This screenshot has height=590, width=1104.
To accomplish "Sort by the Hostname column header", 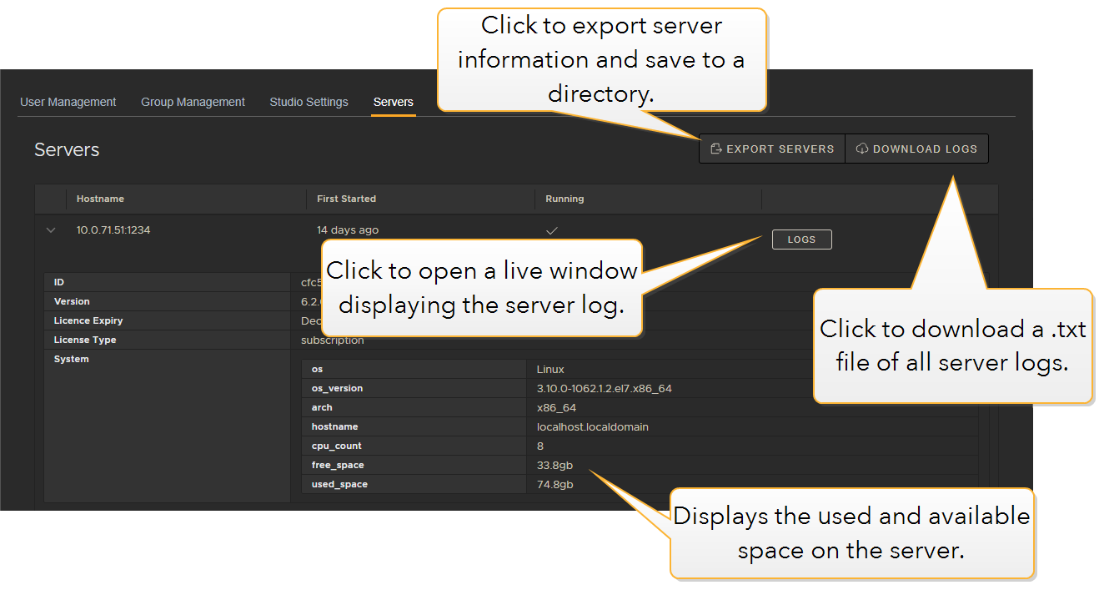I will coord(100,199).
